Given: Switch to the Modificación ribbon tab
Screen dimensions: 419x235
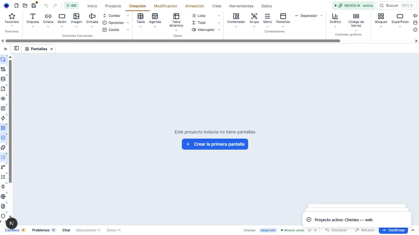Looking at the screenshot, I should point(166,6).
